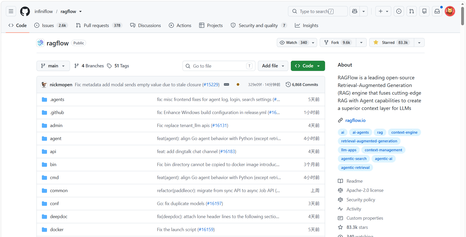
Task: Click the Go to file input
Action: pos(218,66)
